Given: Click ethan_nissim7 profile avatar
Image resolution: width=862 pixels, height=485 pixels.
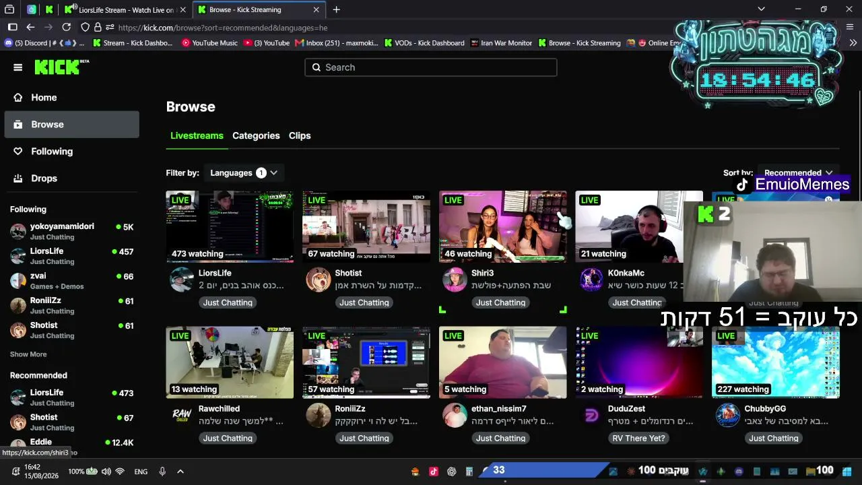Looking at the screenshot, I should coord(455,415).
